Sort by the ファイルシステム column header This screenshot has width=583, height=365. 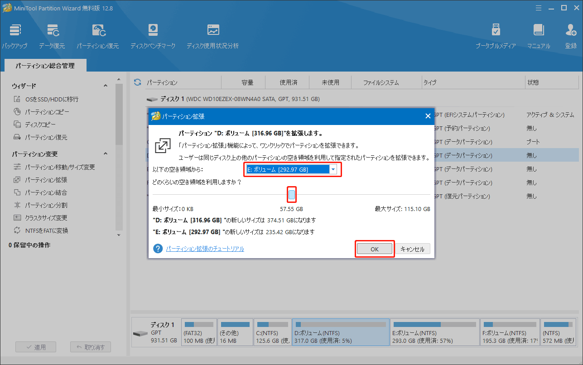[x=381, y=83]
